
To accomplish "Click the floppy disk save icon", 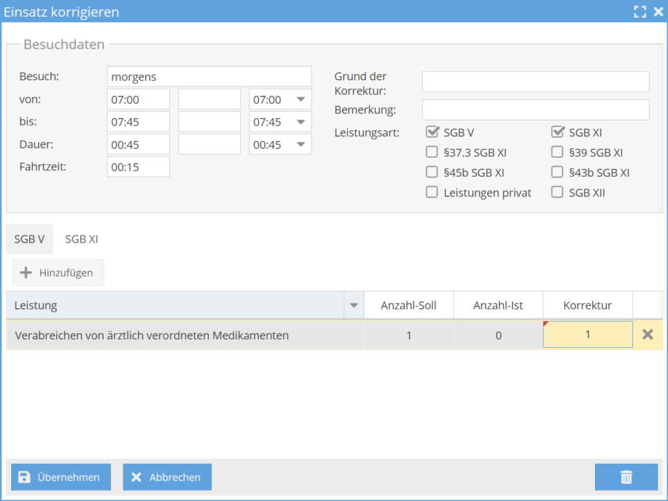I will point(24,478).
